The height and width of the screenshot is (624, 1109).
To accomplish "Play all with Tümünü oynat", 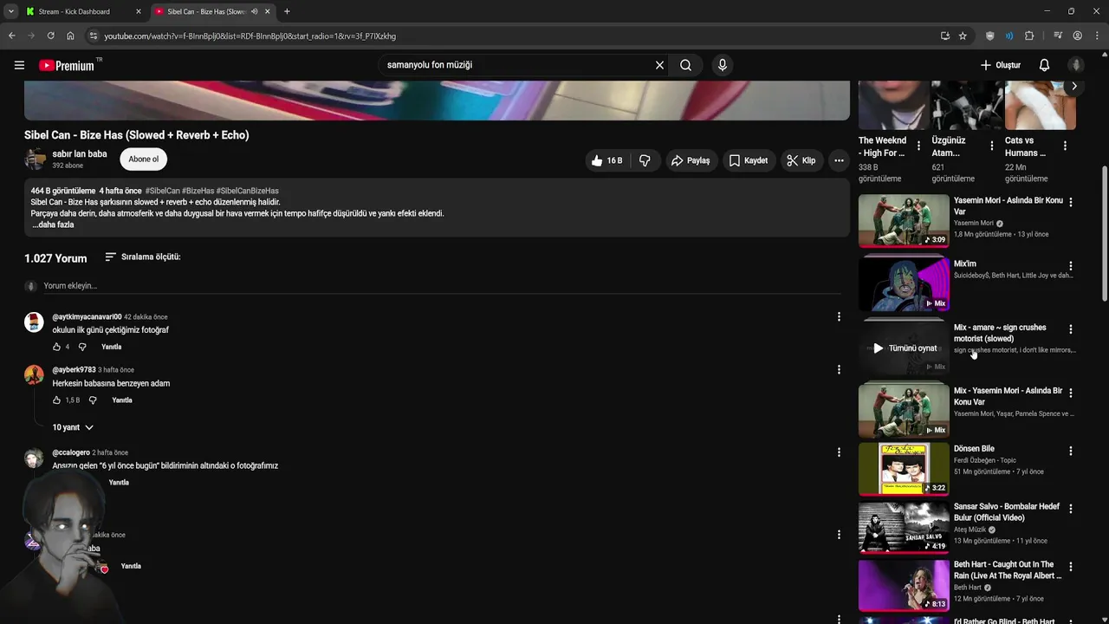I will click(904, 348).
